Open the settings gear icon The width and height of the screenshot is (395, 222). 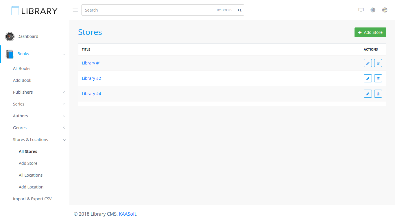[373, 10]
